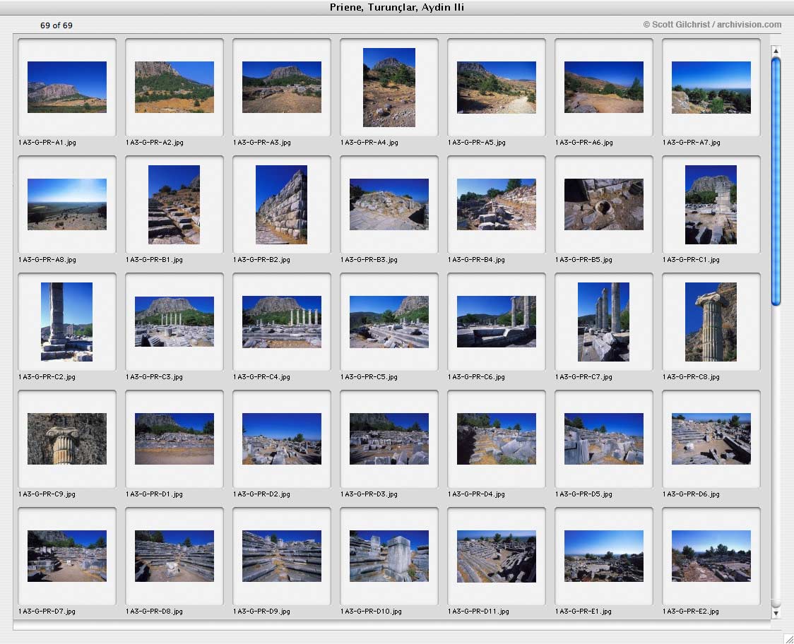Open stone steps thumbnail 1A3-G-PR-B1.jpg
Screen dimensions: 794x644
[x=174, y=205]
